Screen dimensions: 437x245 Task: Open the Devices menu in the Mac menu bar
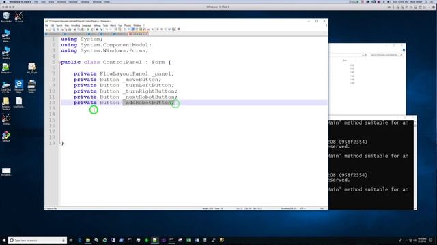pyautogui.click(x=73, y=2)
